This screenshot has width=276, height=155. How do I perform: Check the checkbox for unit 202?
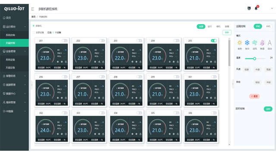click(x=74, y=41)
